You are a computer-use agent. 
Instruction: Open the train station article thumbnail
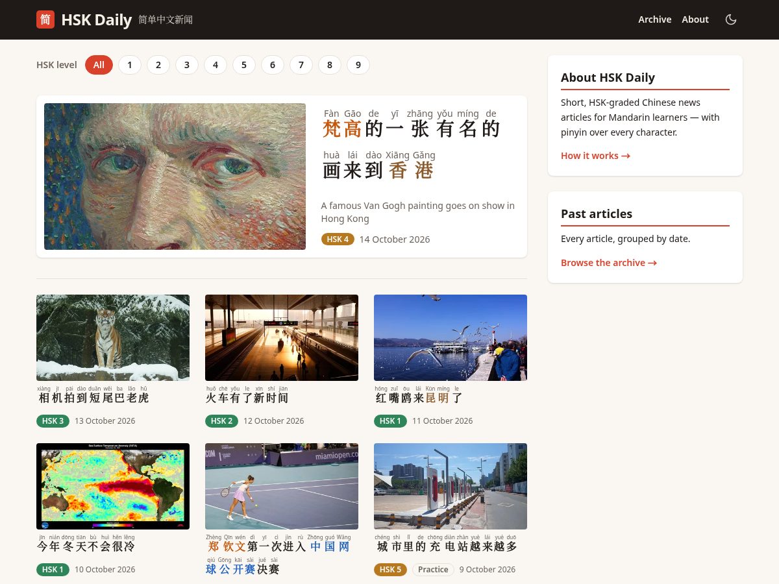[x=282, y=337]
